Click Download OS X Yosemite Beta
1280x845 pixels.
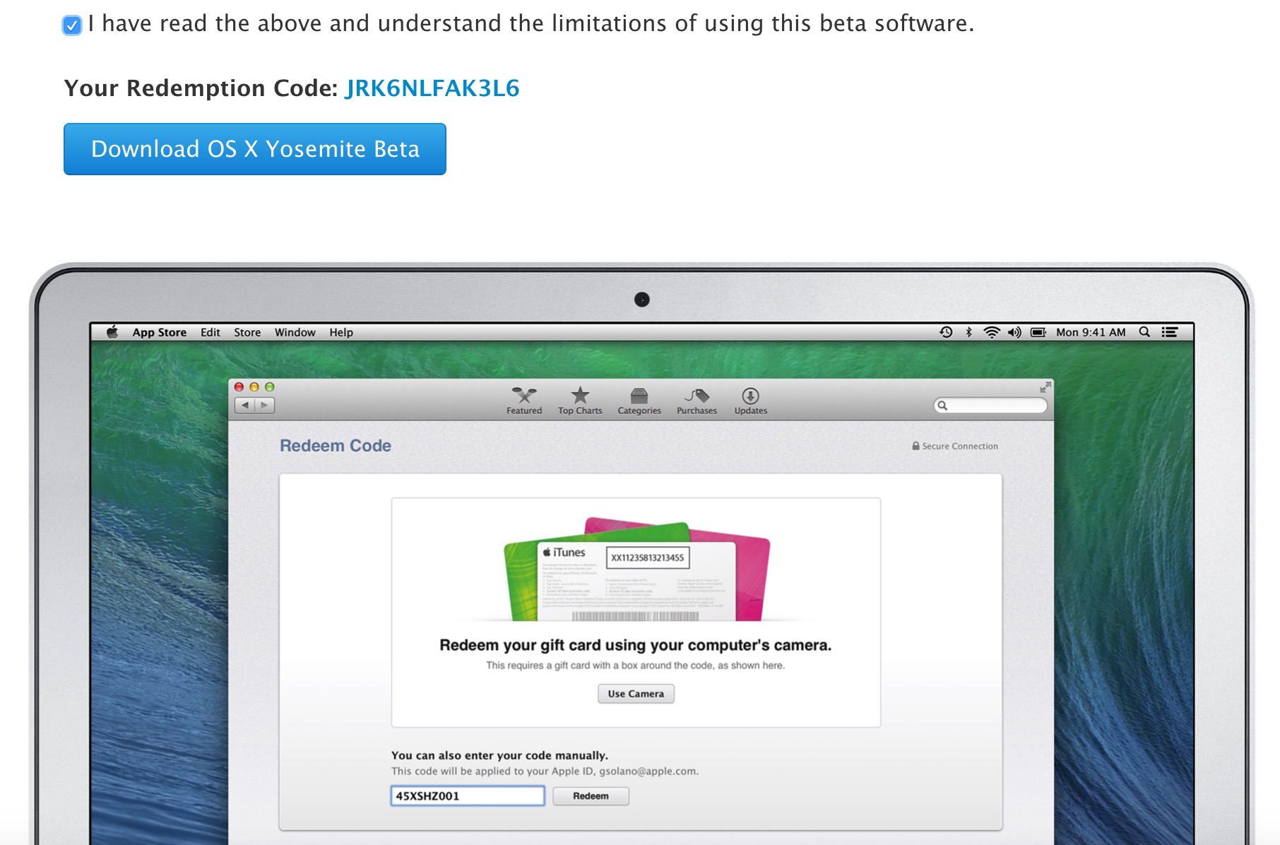(255, 149)
